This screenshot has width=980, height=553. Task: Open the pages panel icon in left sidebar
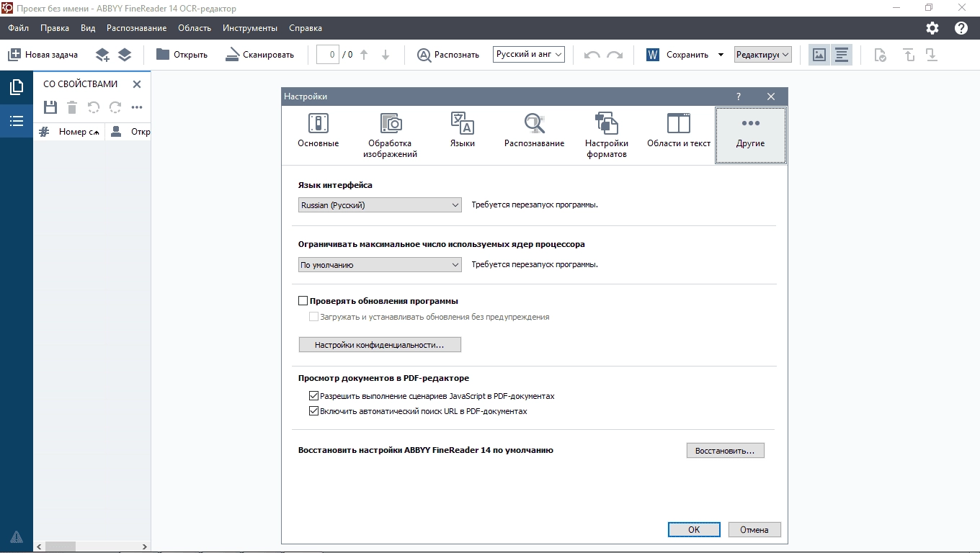coord(17,88)
